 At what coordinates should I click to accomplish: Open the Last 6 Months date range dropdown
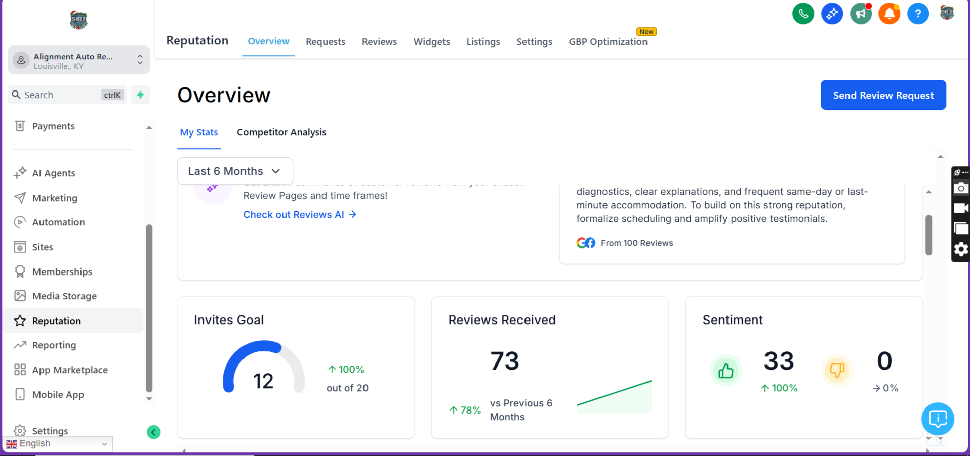point(235,171)
